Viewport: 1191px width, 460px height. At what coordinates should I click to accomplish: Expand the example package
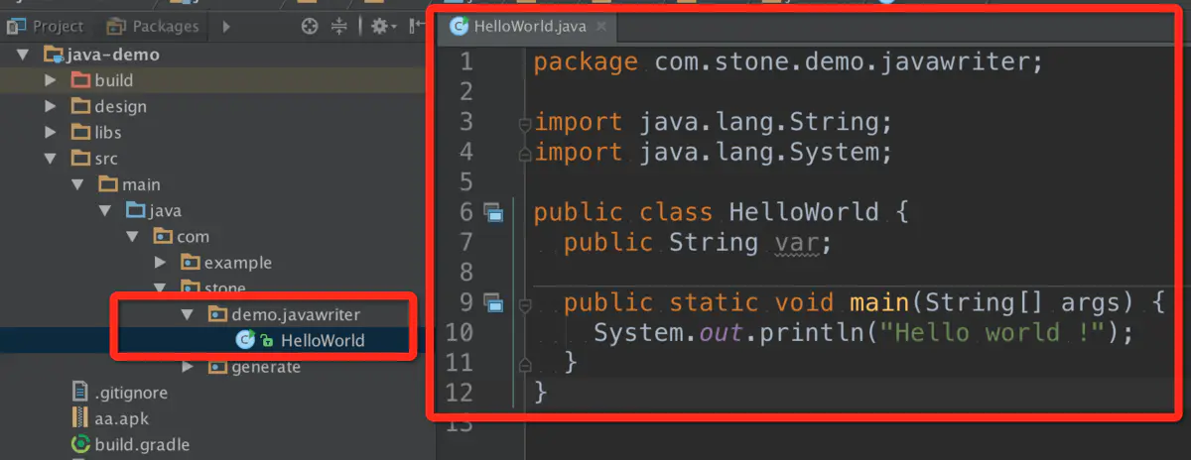point(160,263)
